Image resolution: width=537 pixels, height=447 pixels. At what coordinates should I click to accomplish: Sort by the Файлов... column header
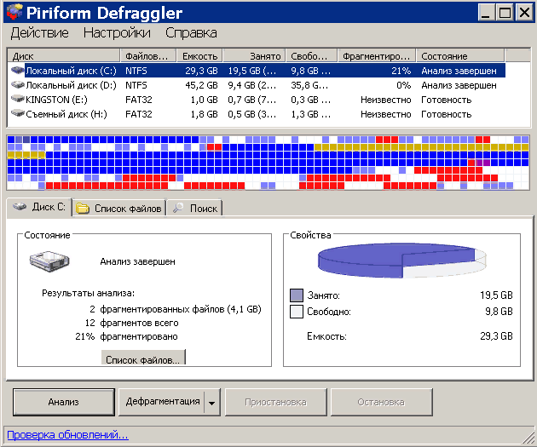pyautogui.click(x=148, y=55)
